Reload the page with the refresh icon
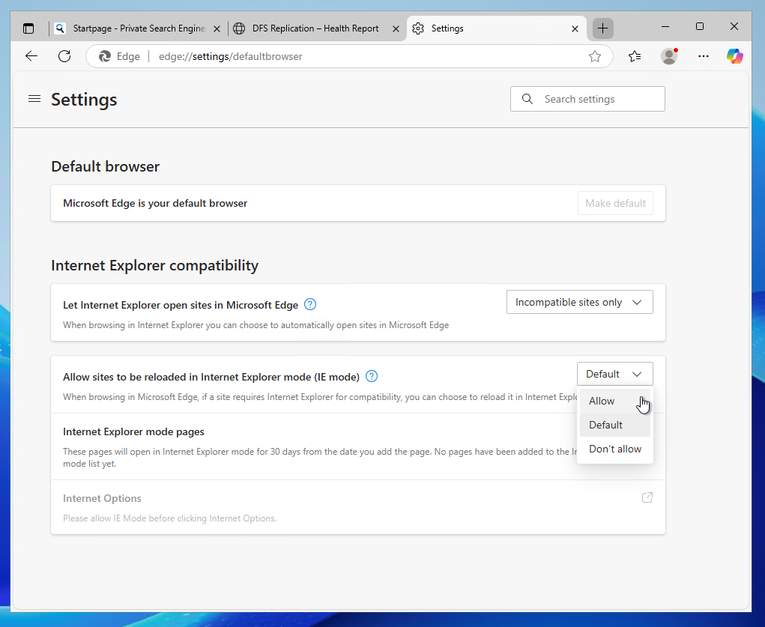The height and width of the screenshot is (627, 765). coord(64,56)
